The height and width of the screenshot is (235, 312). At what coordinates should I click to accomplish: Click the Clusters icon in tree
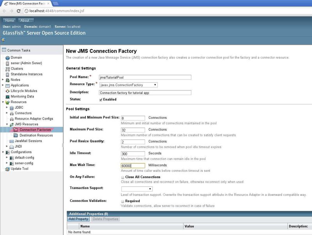click(7, 69)
